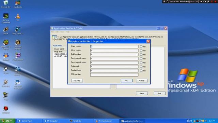Click the AppVerifier info icon in main window
The height and width of the screenshot is (123, 218).
click(54, 38)
